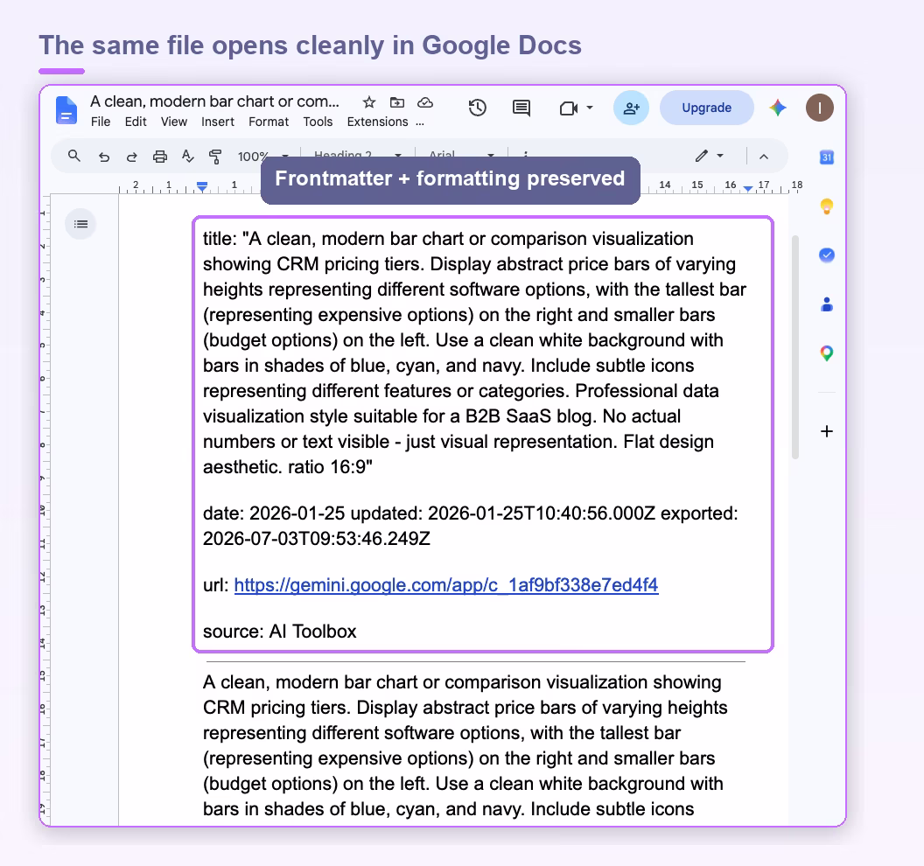924x866 pixels.
Task: Click the spelling and grammar check icon
Action: coord(187,156)
